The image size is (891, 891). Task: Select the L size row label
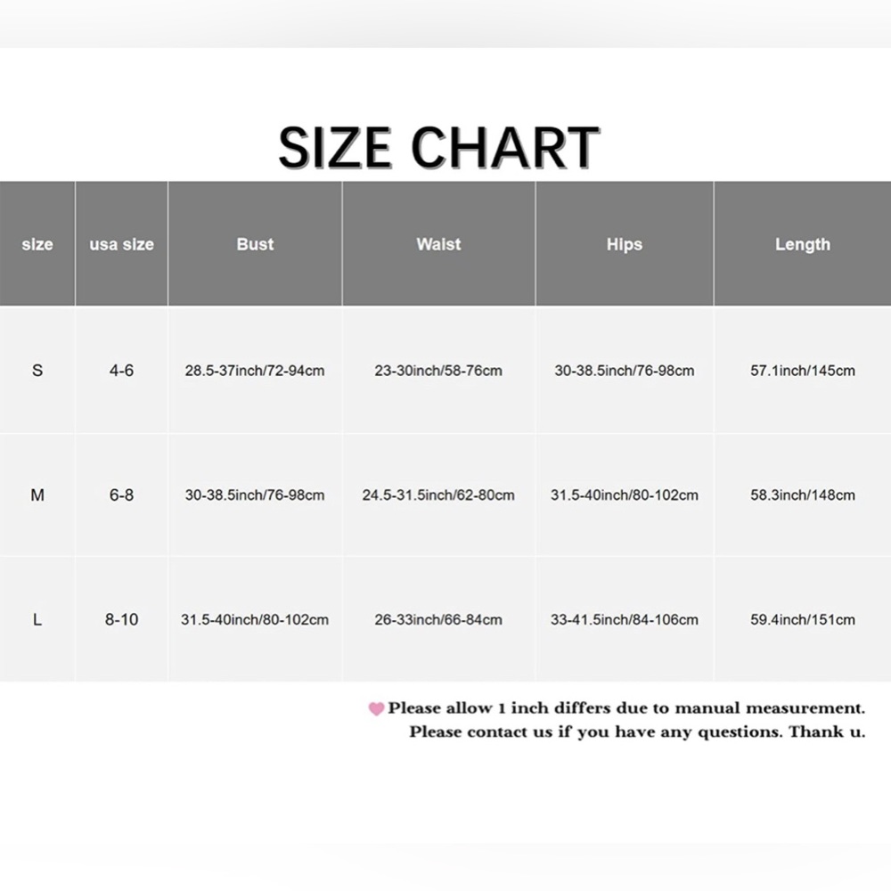pos(37,619)
